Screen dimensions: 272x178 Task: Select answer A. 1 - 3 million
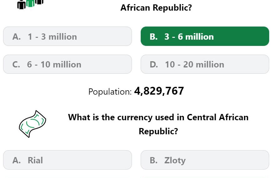click(x=68, y=36)
